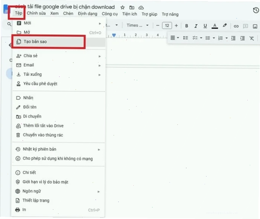Select Giới hạn vì lý do bảo mật
The width and height of the screenshot is (260, 219).
pos(58,182)
